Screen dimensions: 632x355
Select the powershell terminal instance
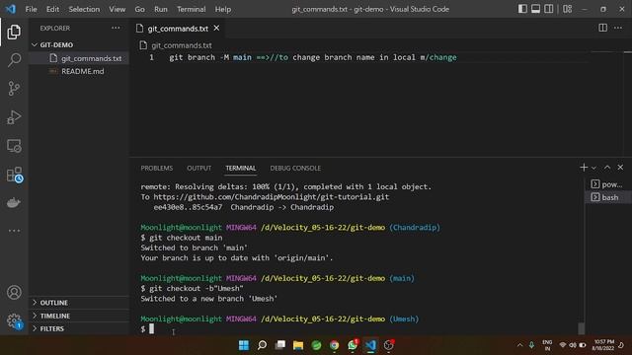(x=607, y=184)
